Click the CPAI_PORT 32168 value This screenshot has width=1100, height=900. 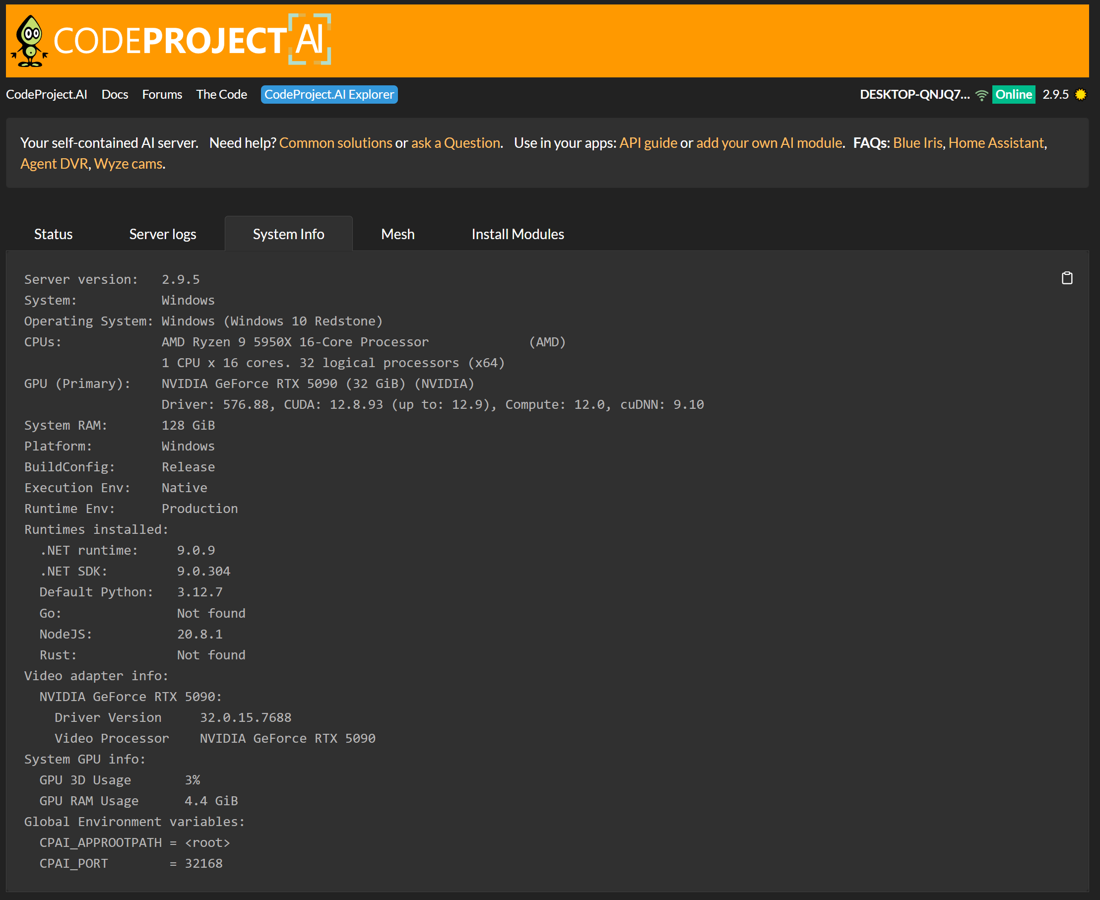(204, 864)
